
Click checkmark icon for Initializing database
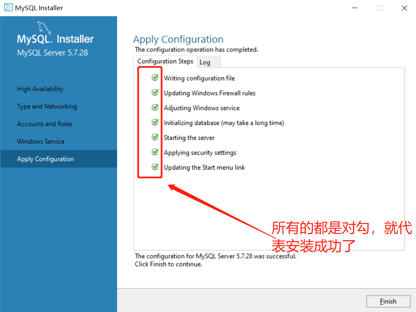click(x=155, y=122)
